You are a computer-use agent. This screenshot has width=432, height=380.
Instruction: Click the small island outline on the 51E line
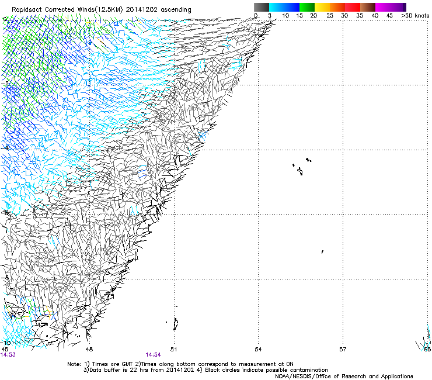coord(175,324)
